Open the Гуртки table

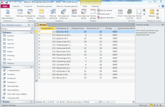click(x=10, y=40)
